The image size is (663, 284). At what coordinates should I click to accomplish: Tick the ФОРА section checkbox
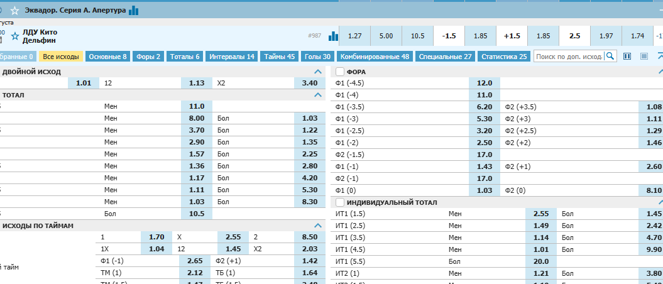click(x=339, y=72)
